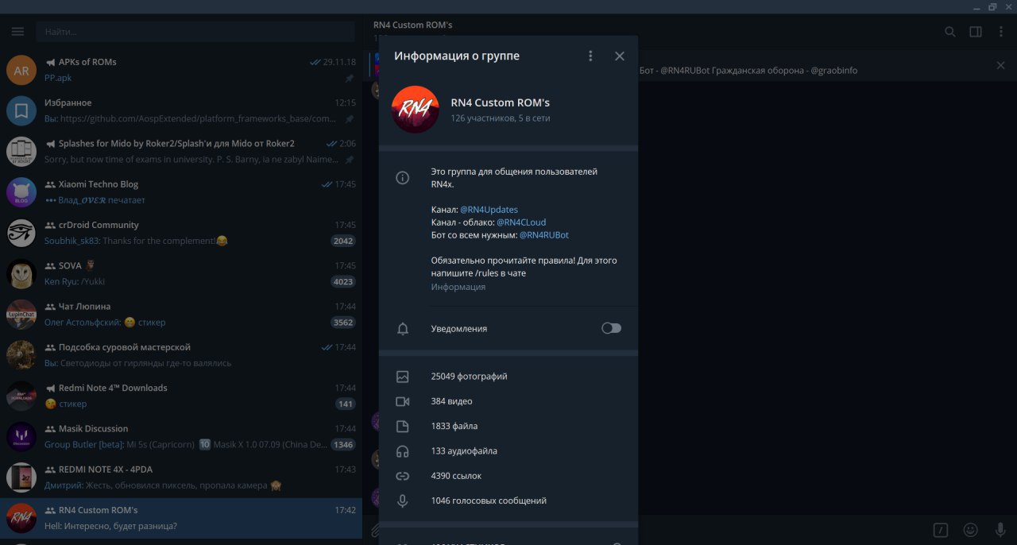Viewport: 1017px width, 545px height.
Task: Open bot commands slash icon
Action: tap(941, 530)
